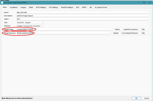Switch to the EMail tab
Viewport: 153px width, 101px height.
pos(31,8)
